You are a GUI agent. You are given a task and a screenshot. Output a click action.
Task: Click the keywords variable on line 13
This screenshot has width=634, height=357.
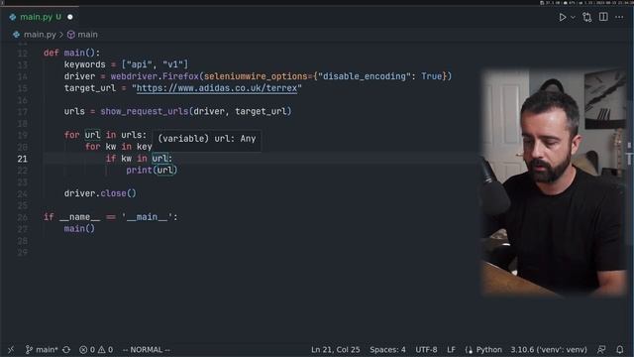(84, 64)
